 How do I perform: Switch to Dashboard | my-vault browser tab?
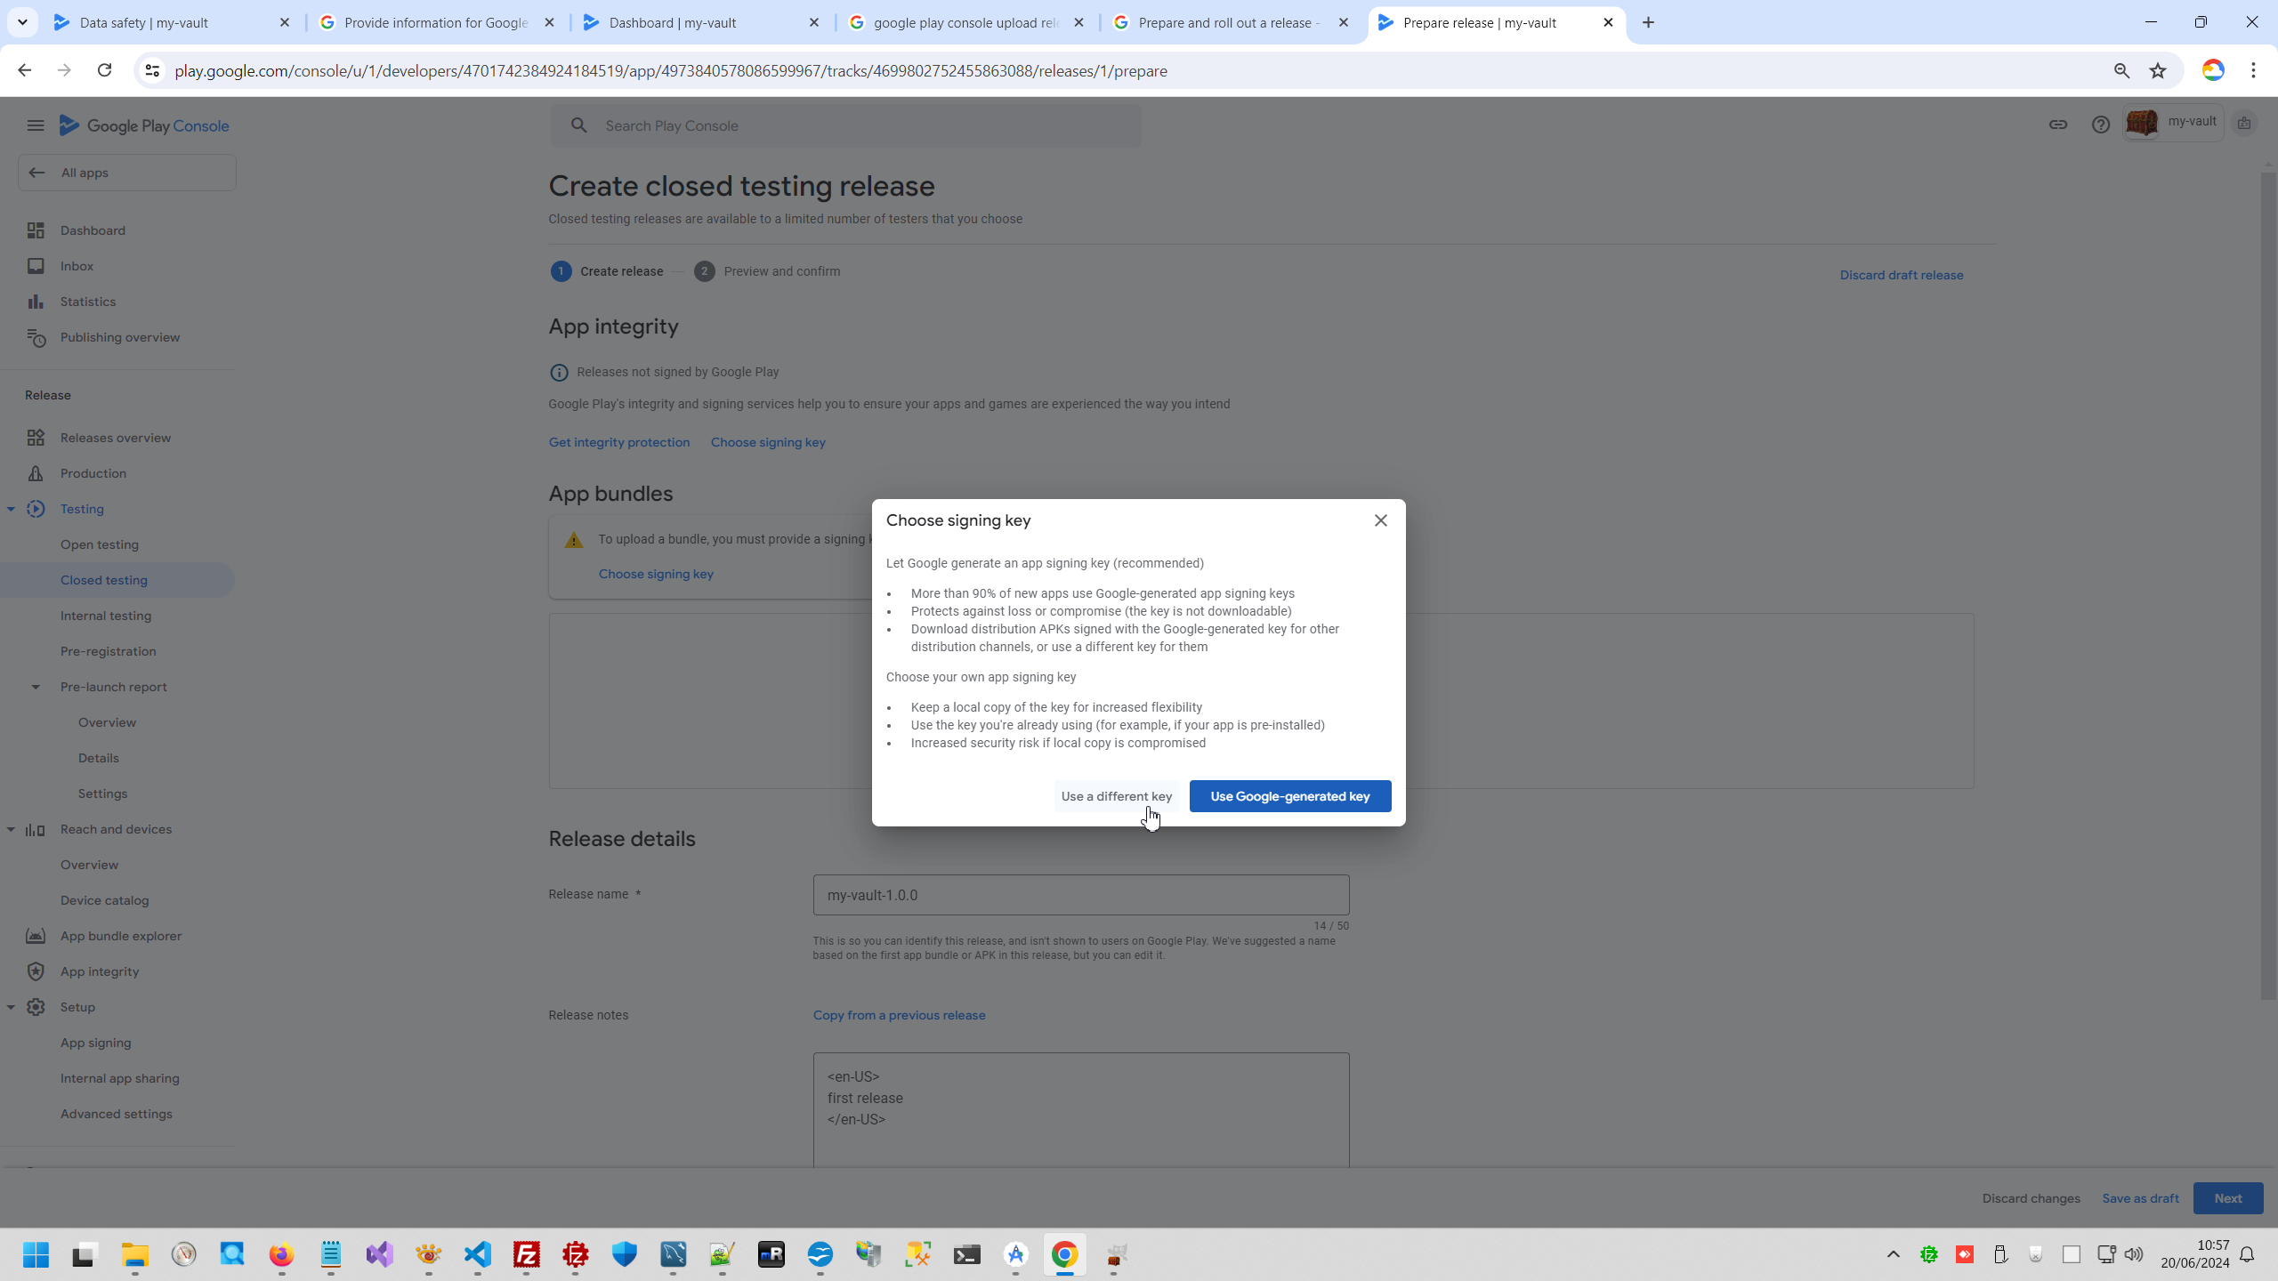(672, 23)
